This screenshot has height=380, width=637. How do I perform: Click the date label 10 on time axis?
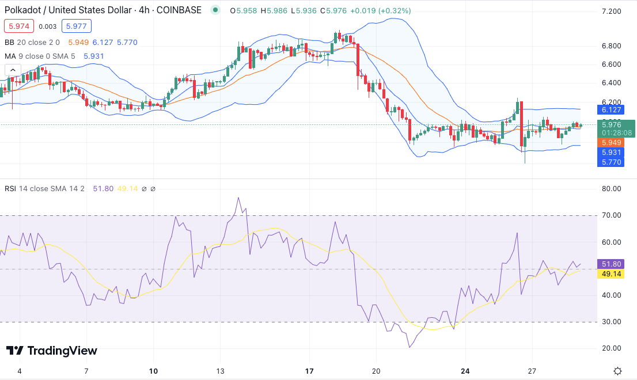[153, 371]
